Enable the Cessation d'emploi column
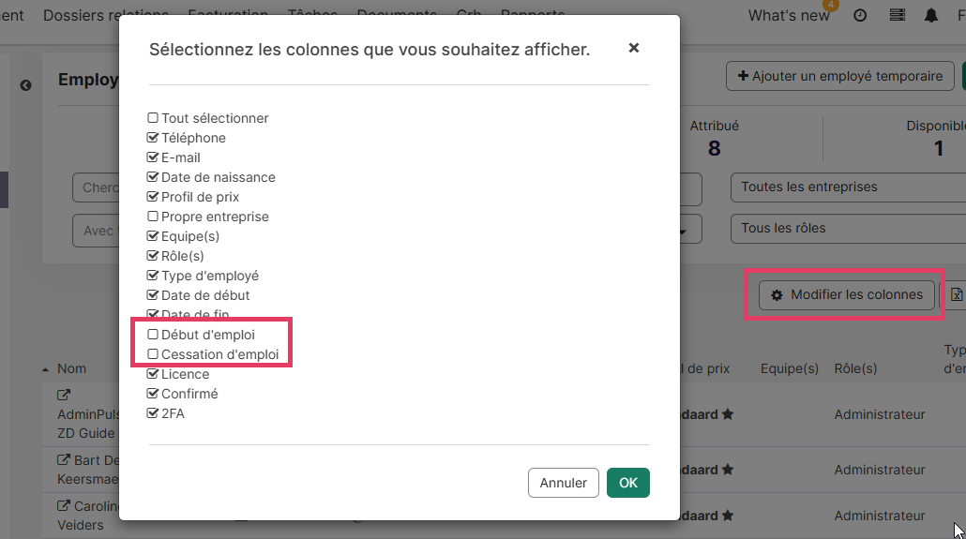Image resolution: width=966 pixels, height=539 pixels. 153,354
